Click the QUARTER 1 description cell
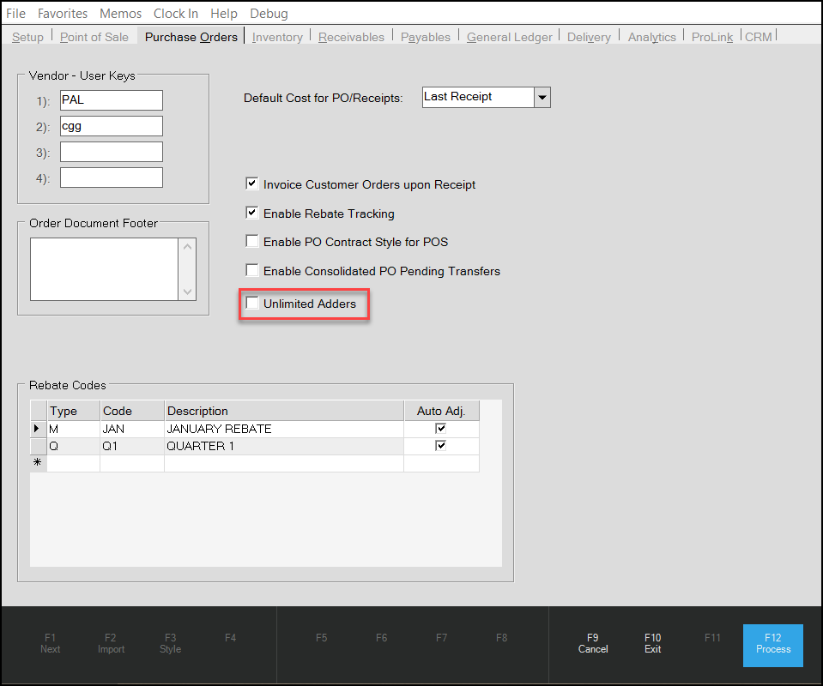The image size is (823, 686). (284, 446)
